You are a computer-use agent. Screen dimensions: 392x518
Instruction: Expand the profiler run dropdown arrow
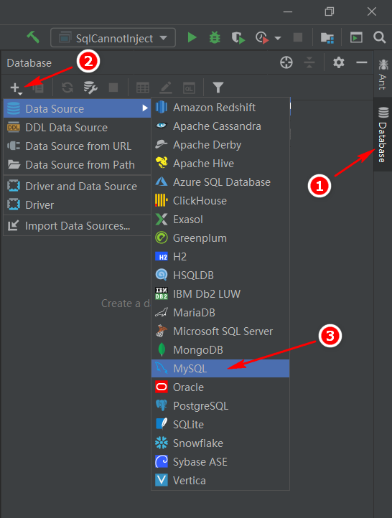pos(278,38)
